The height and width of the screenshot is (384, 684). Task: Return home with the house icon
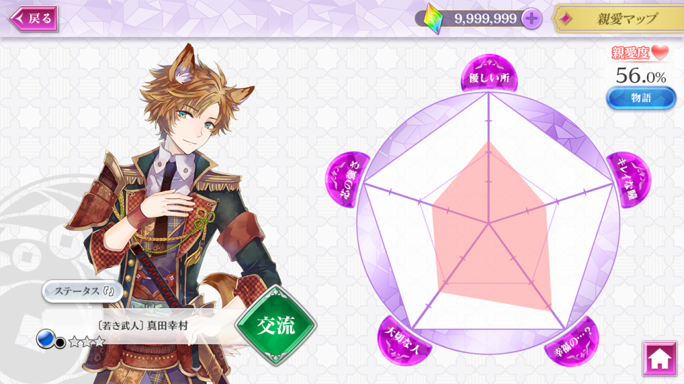pos(659,358)
